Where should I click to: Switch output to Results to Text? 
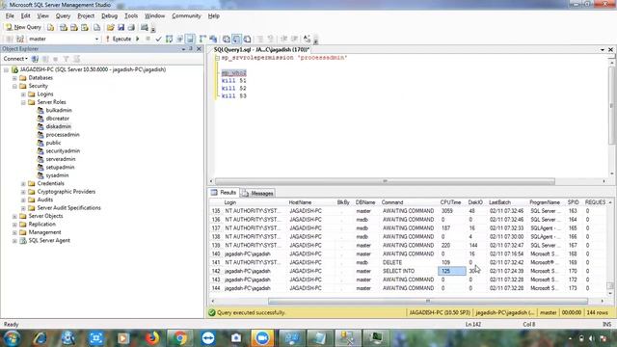227,39
